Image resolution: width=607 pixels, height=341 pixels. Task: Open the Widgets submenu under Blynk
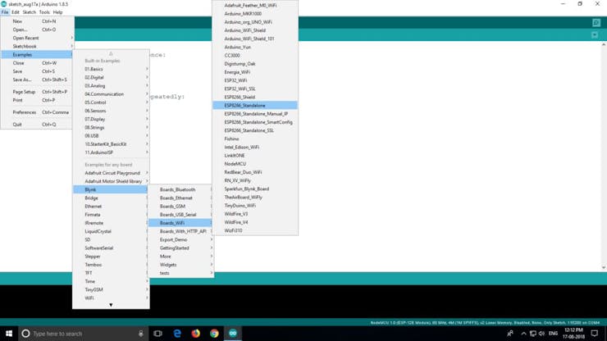[x=180, y=265]
